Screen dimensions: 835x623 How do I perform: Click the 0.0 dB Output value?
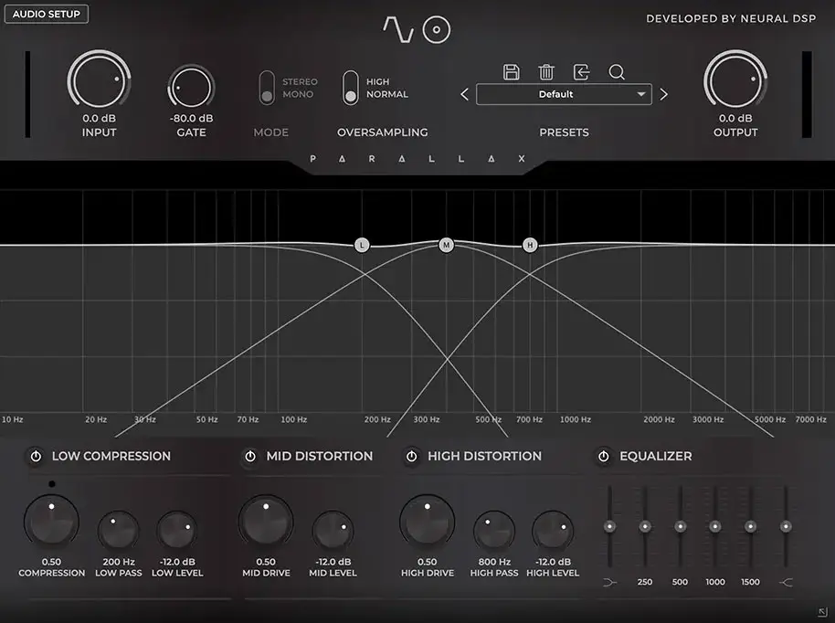point(735,118)
